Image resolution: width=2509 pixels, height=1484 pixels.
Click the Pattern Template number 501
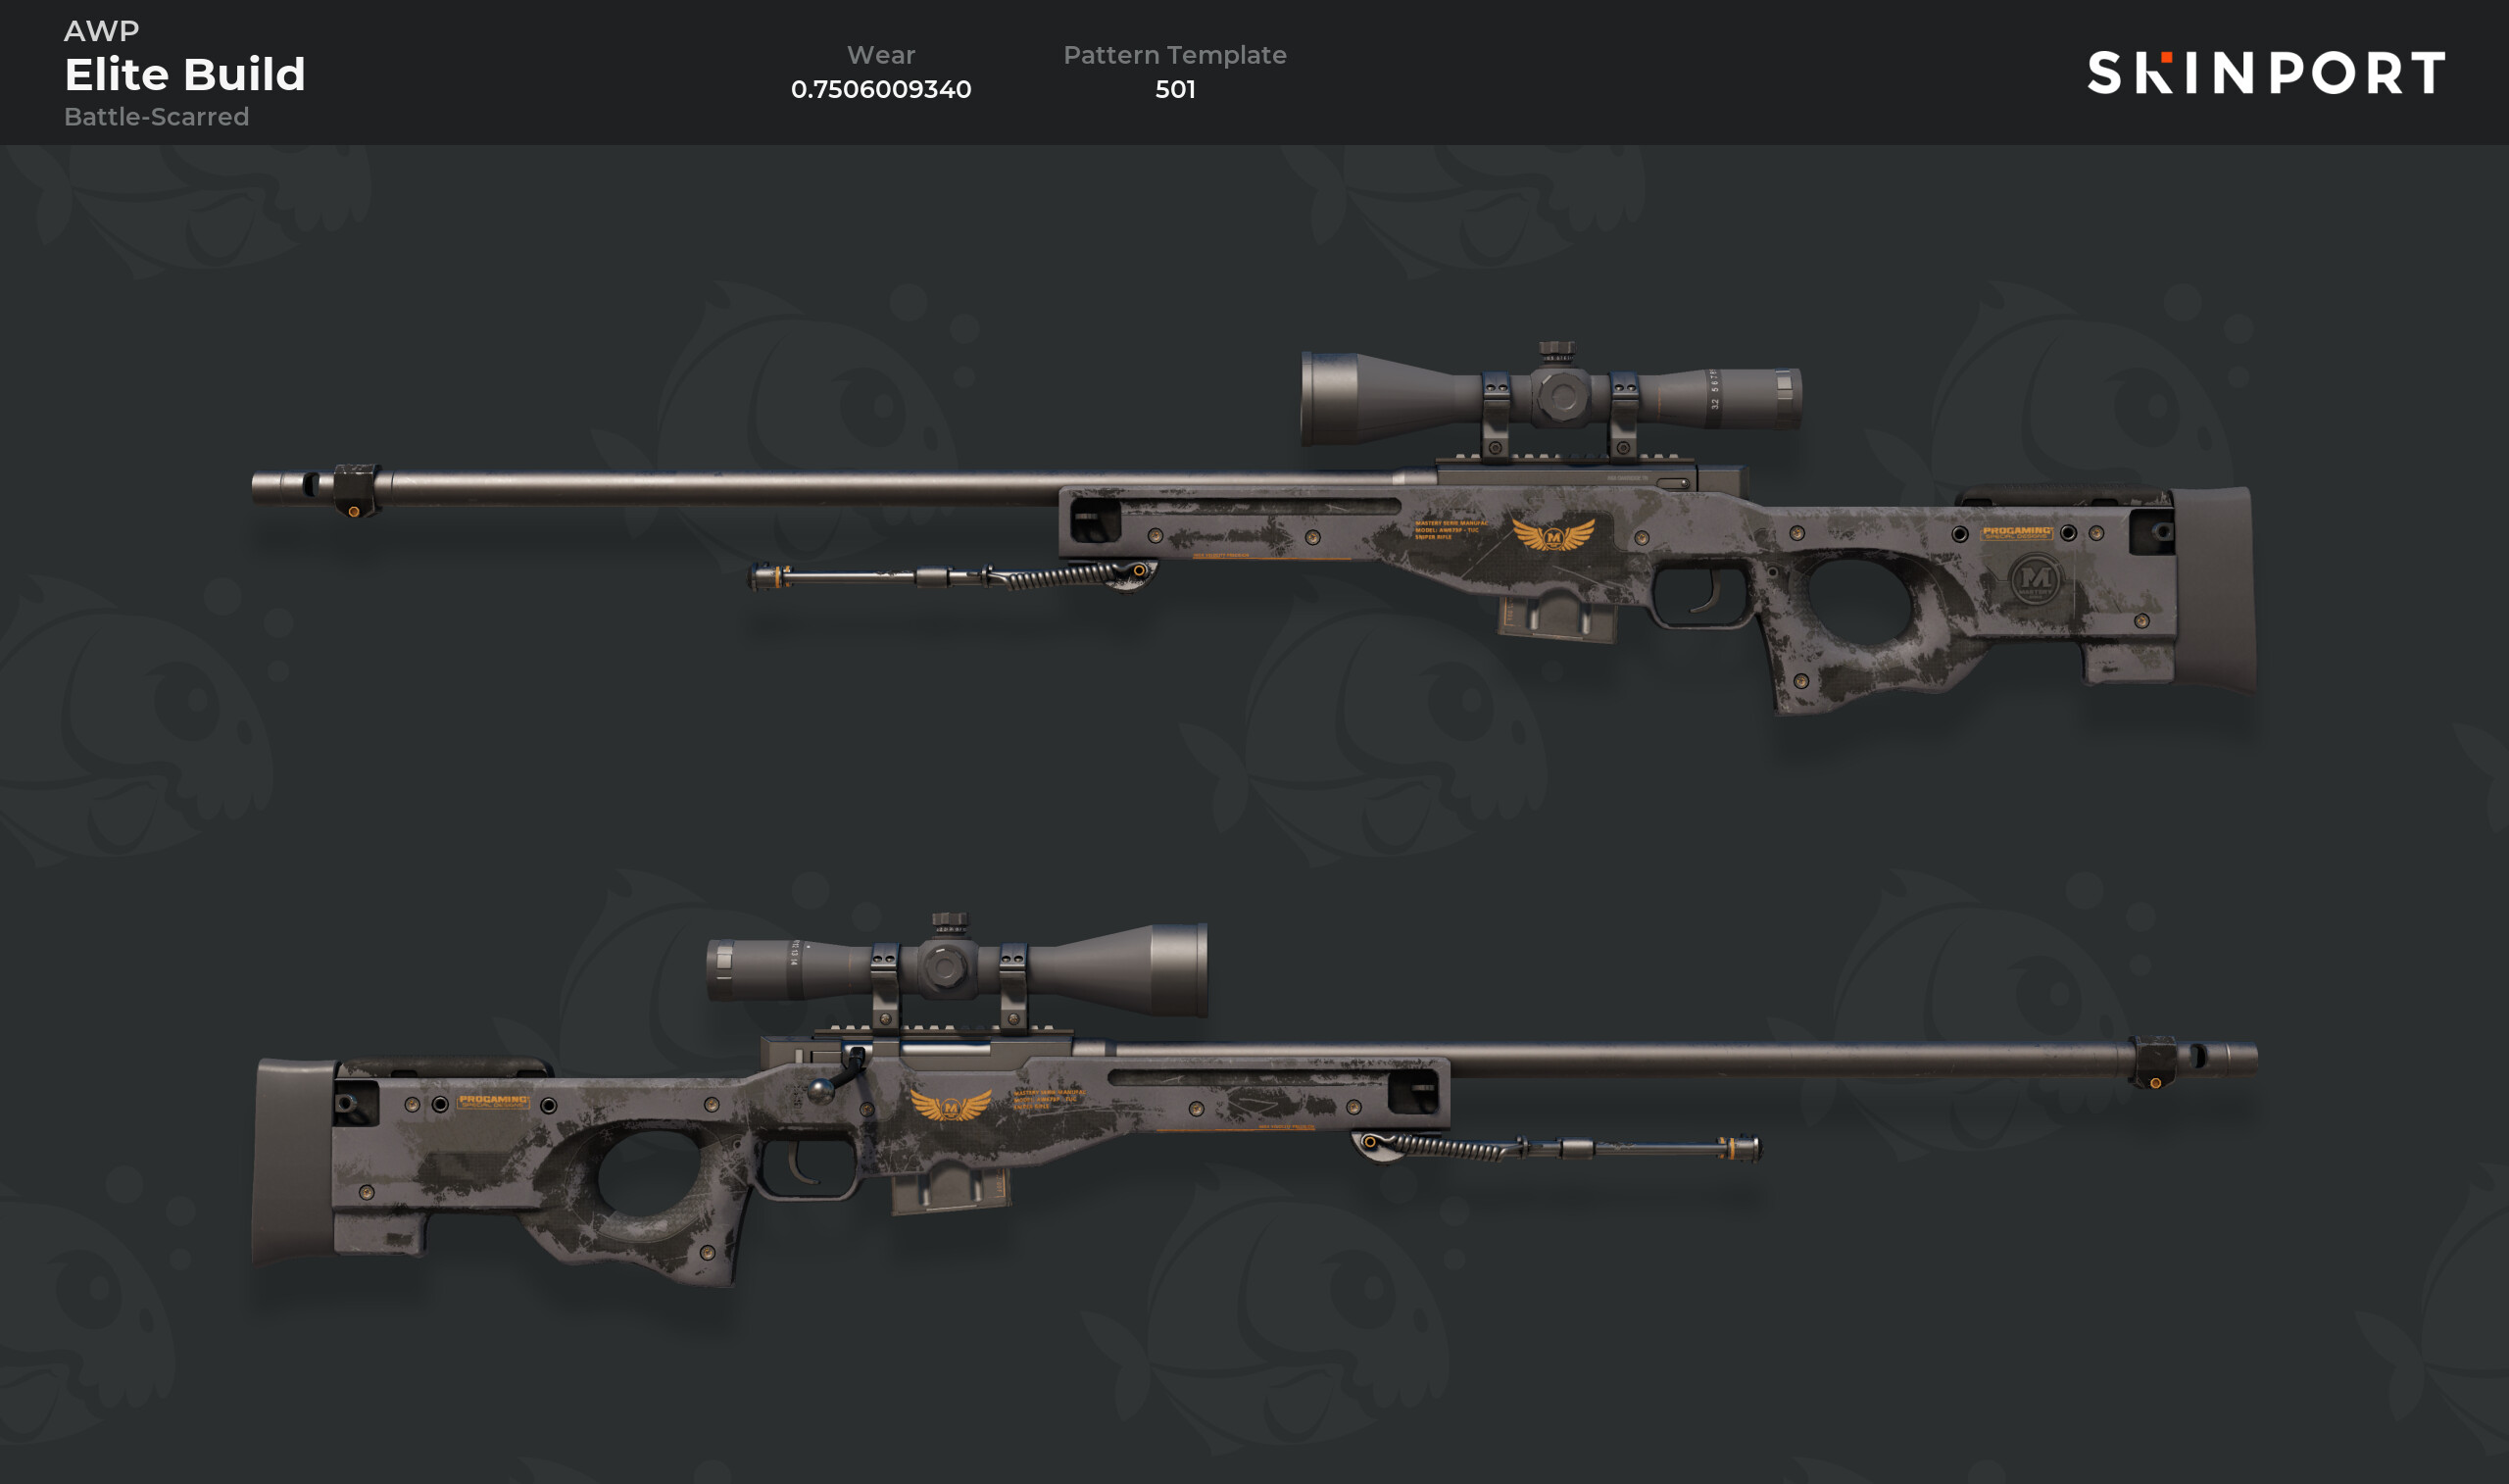(x=1174, y=89)
